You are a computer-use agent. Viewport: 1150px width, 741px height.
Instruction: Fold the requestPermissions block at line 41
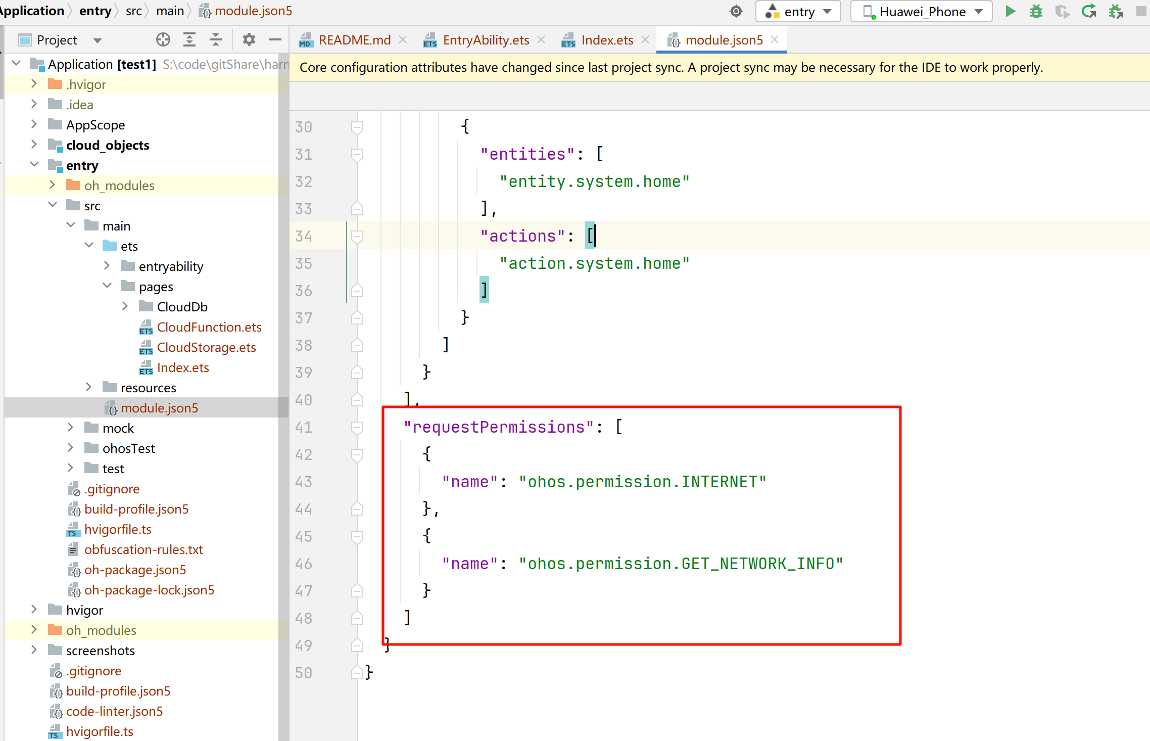point(357,428)
